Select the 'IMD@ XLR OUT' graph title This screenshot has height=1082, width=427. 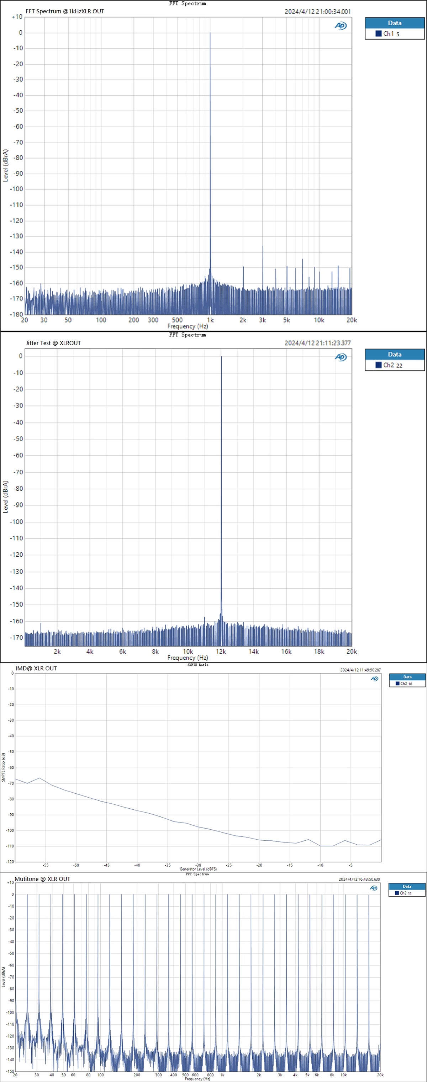(x=36, y=668)
